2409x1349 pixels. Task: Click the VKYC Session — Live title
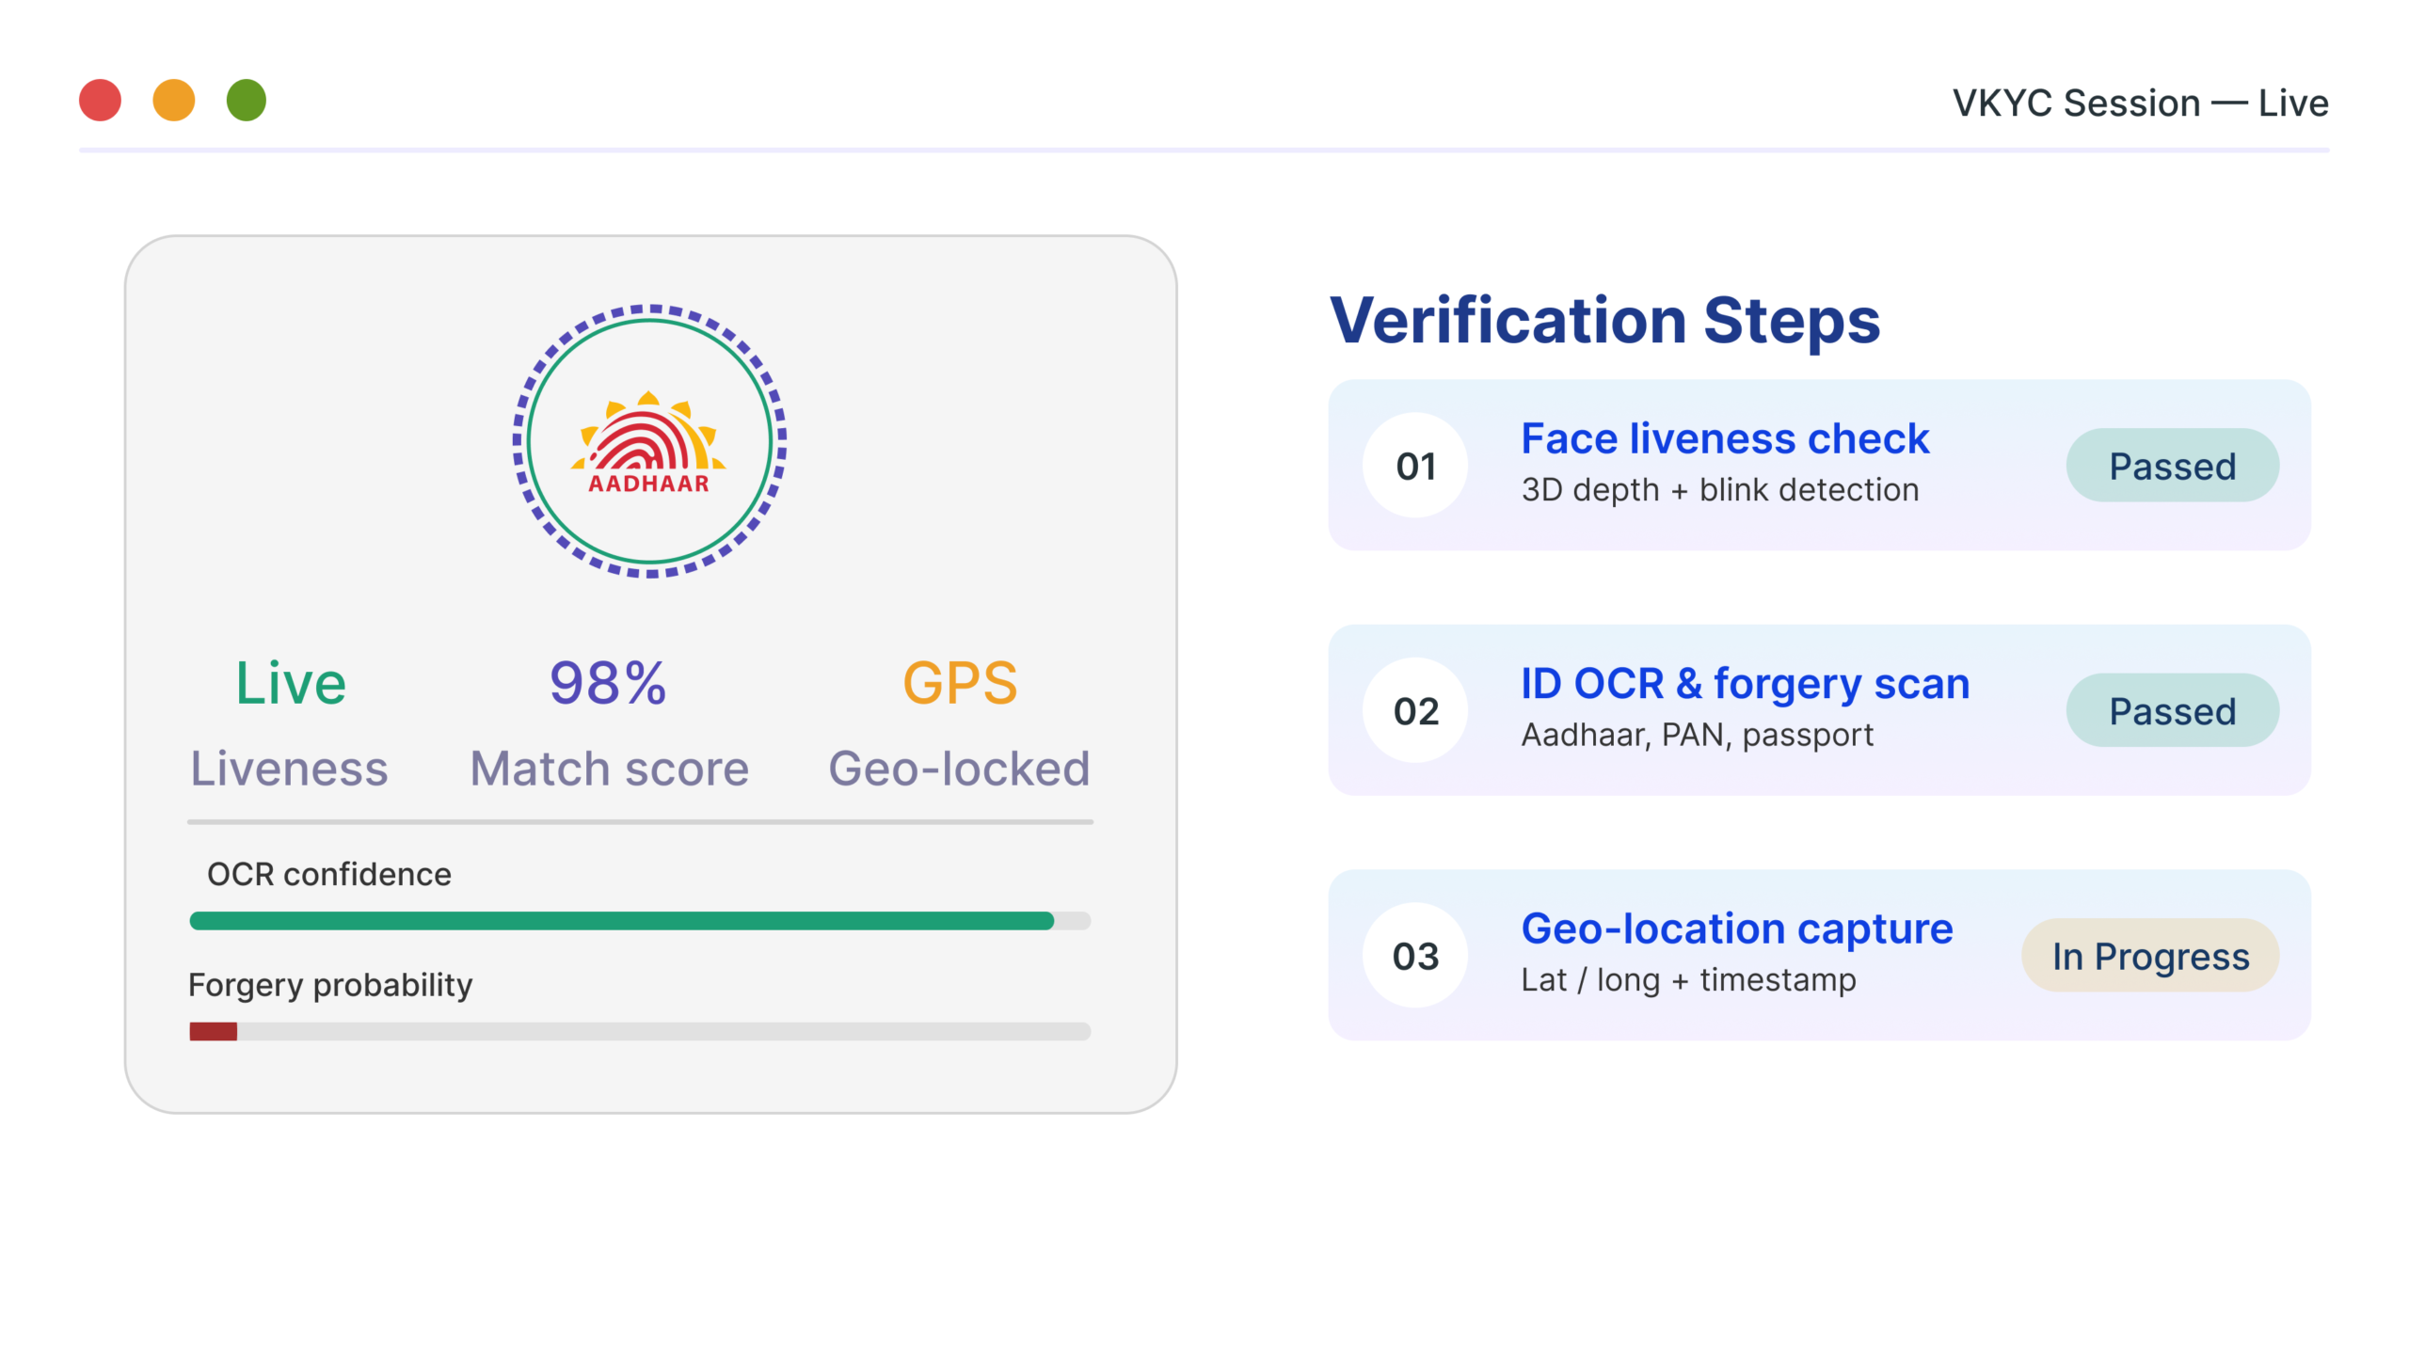2139,103
